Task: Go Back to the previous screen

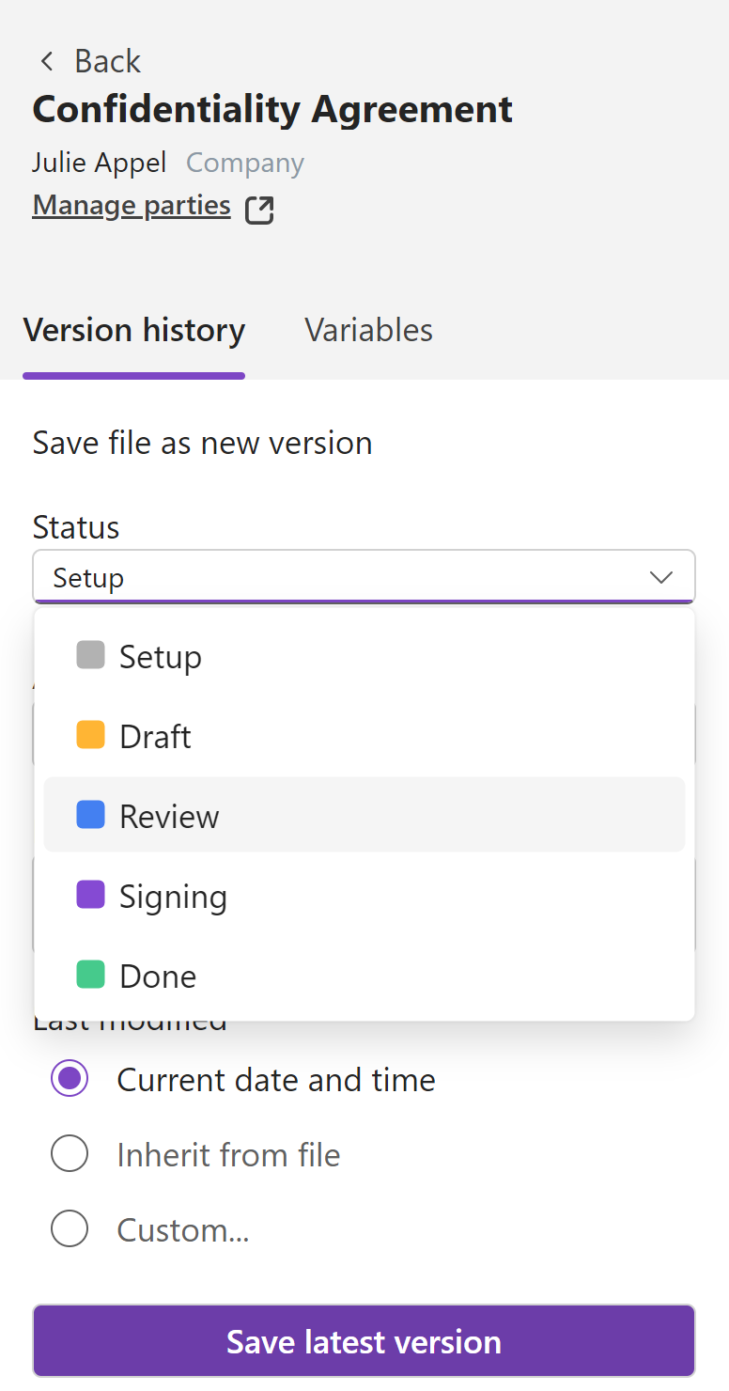Action: tap(106, 62)
